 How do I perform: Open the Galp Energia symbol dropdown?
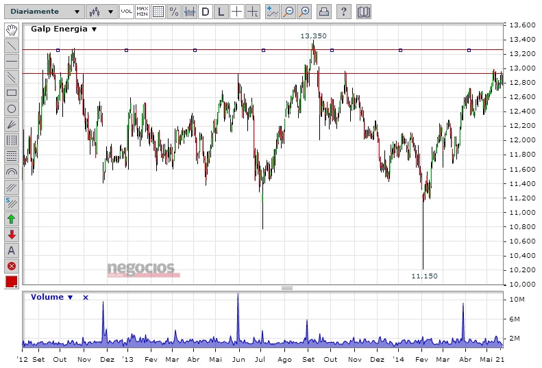click(64, 29)
